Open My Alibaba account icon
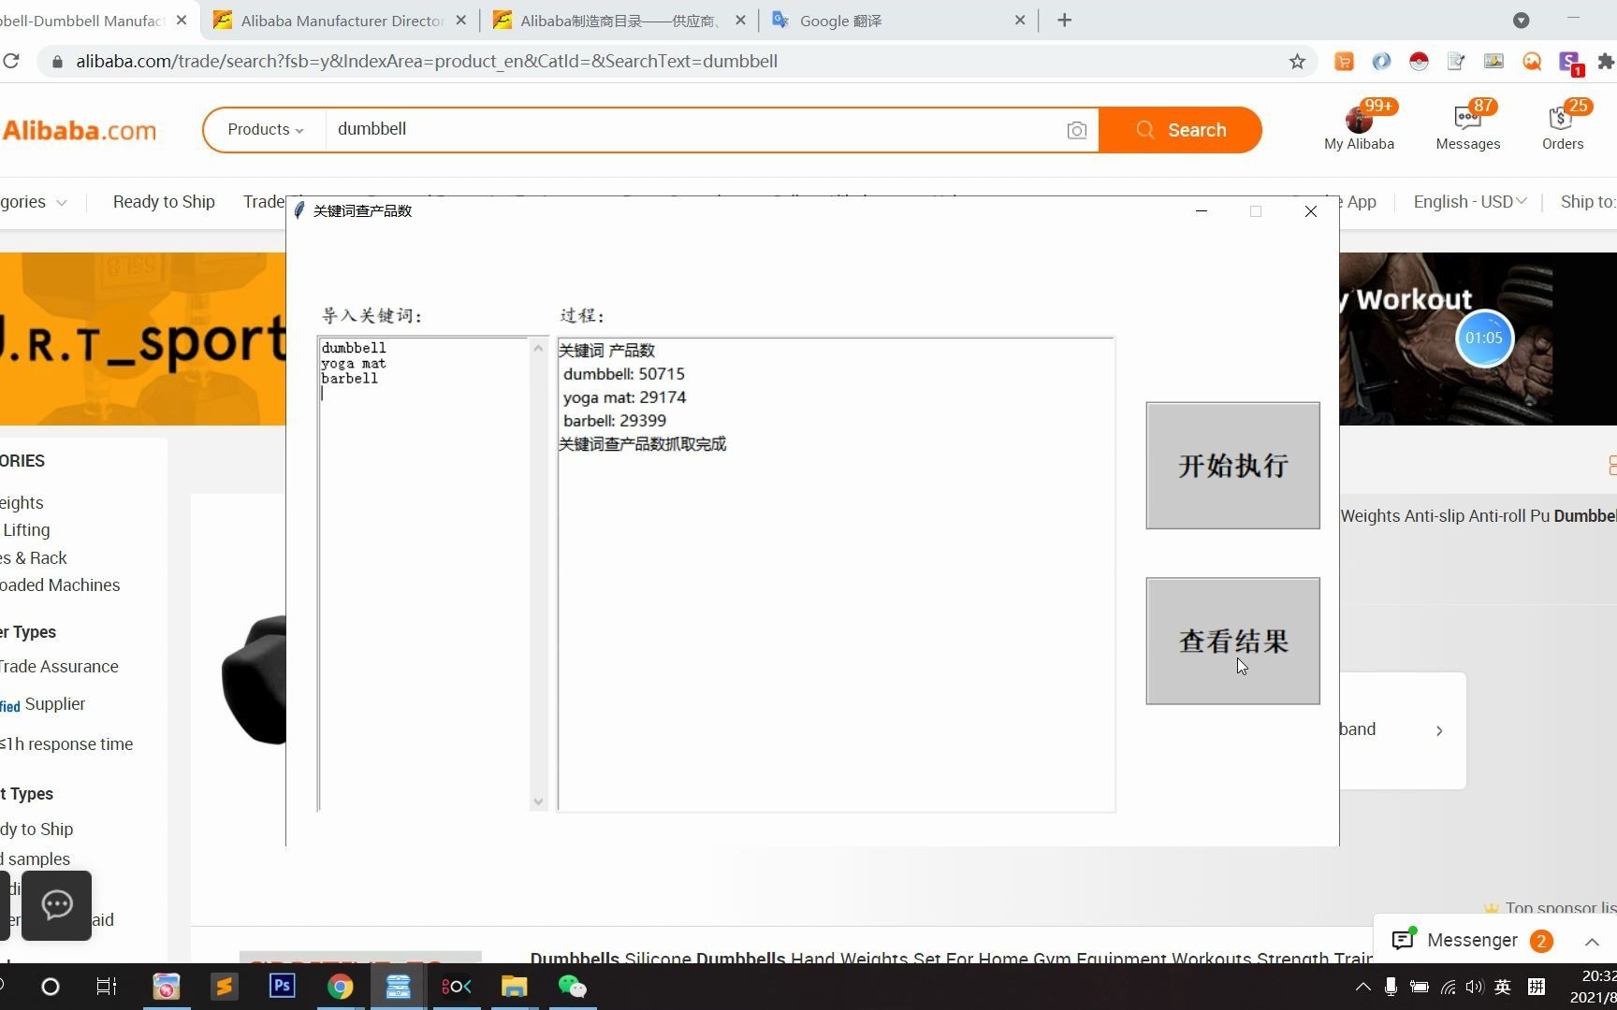Viewport: 1617px width, 1010px height. tap(1359, 126)
